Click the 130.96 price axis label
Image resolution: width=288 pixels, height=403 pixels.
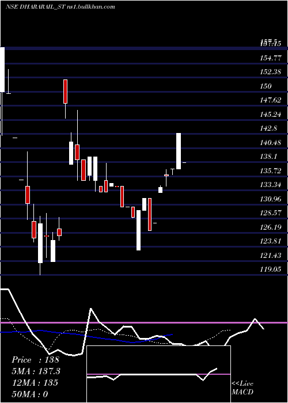(271, 199)
